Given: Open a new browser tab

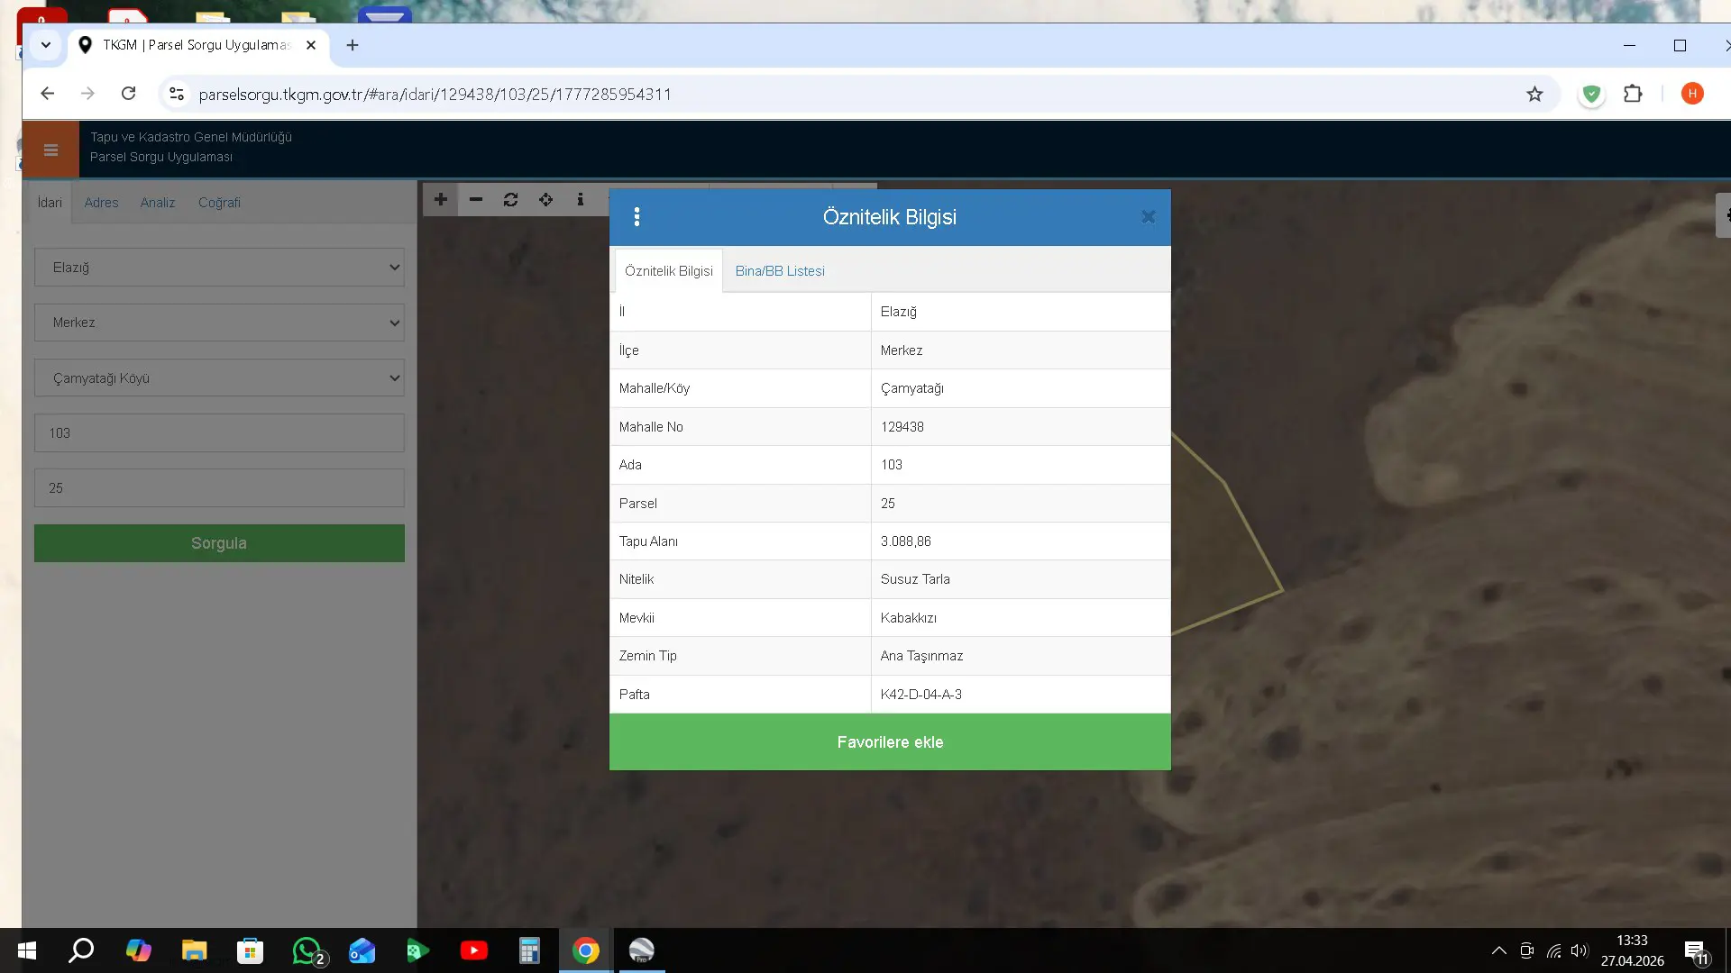Looking at the screenshot, I should coord(353,45).
